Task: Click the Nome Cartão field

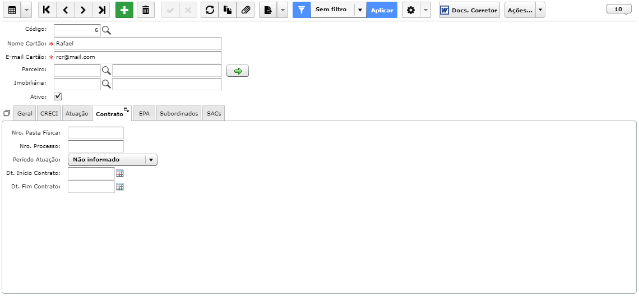Action: point(138,44)
